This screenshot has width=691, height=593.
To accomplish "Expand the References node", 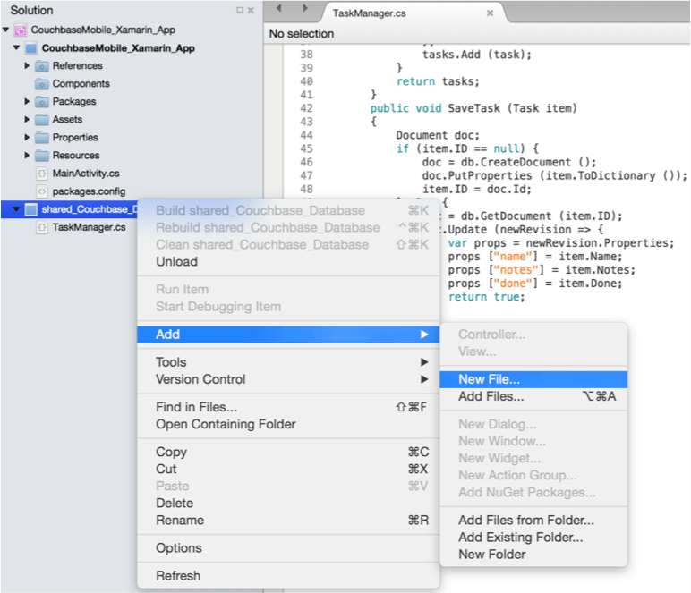I will [x=27, y=65].
